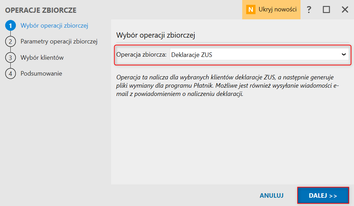This screenshot has height=206, width=354.
Task: Hide news with Ukryj nowości
Action: pyautogui.click(x=277, y=9)
